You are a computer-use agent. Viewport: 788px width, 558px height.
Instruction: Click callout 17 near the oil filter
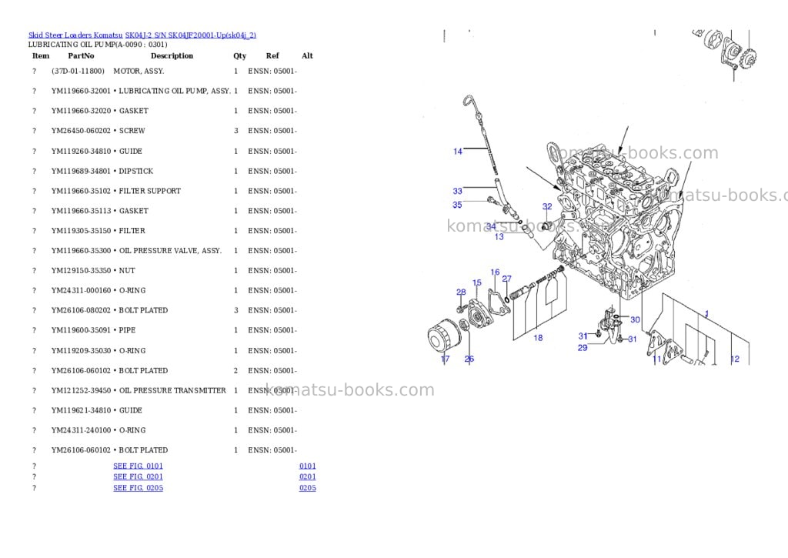(446, 359)
